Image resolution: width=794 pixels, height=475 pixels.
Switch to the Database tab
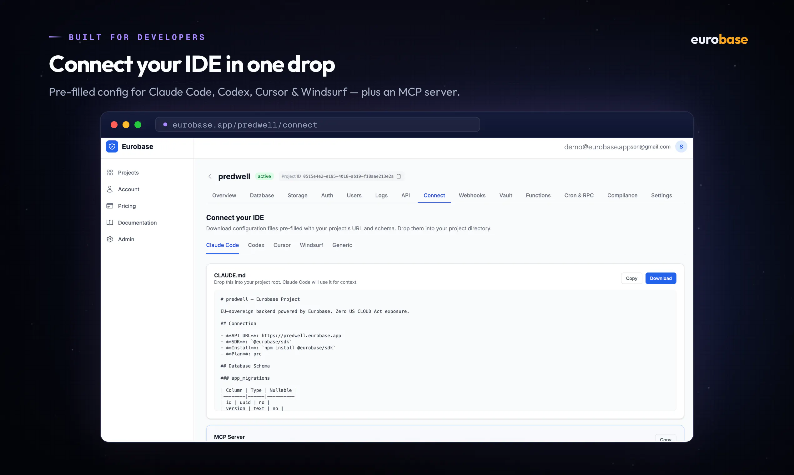pos(262,195)
